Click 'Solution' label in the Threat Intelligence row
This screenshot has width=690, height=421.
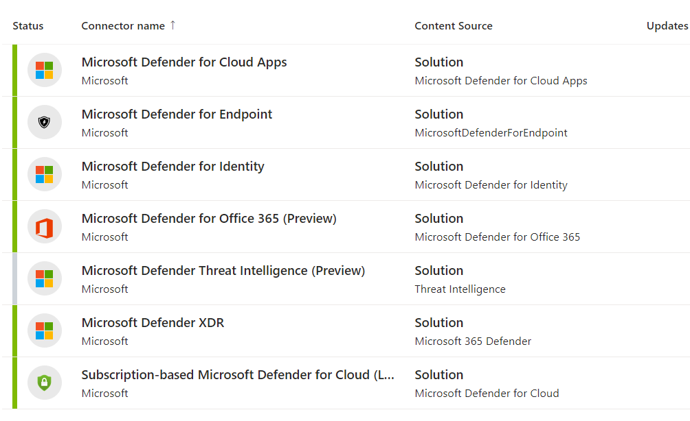[x=439, y=271]
